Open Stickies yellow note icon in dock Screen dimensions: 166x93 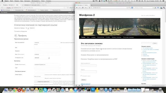(x=71, y=90)
